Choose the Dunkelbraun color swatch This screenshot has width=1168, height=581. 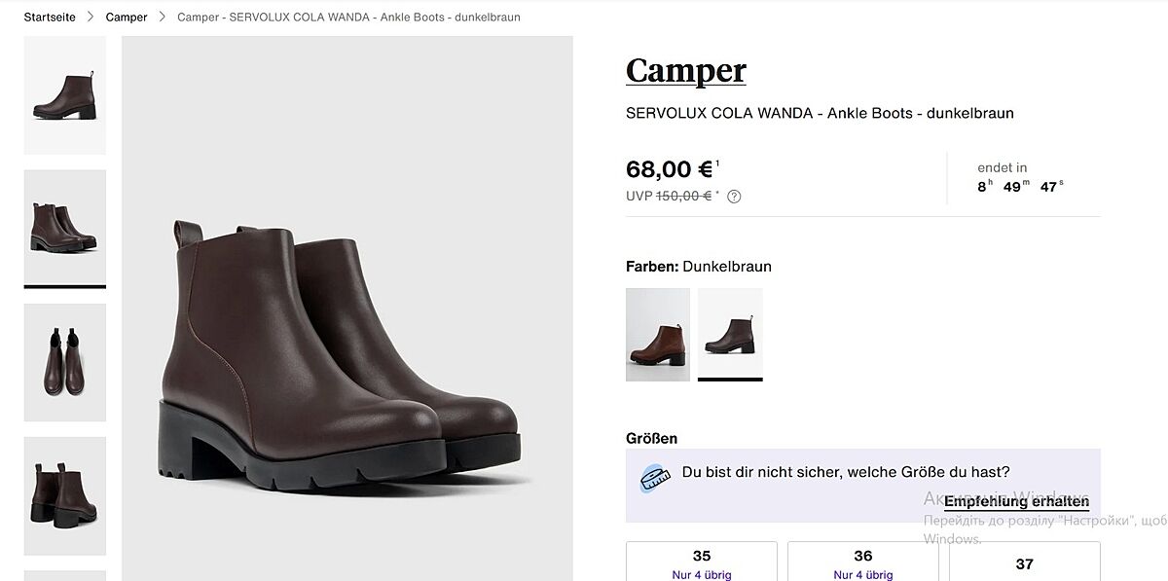[x=730, y=334]
